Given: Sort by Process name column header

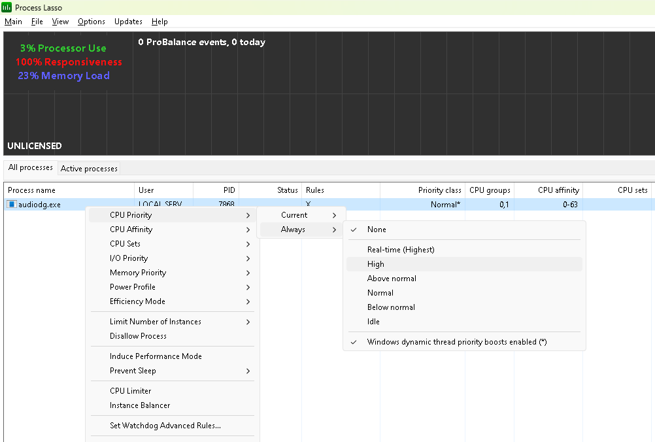Looking at the screenshot, I should [x=69, y=190].
